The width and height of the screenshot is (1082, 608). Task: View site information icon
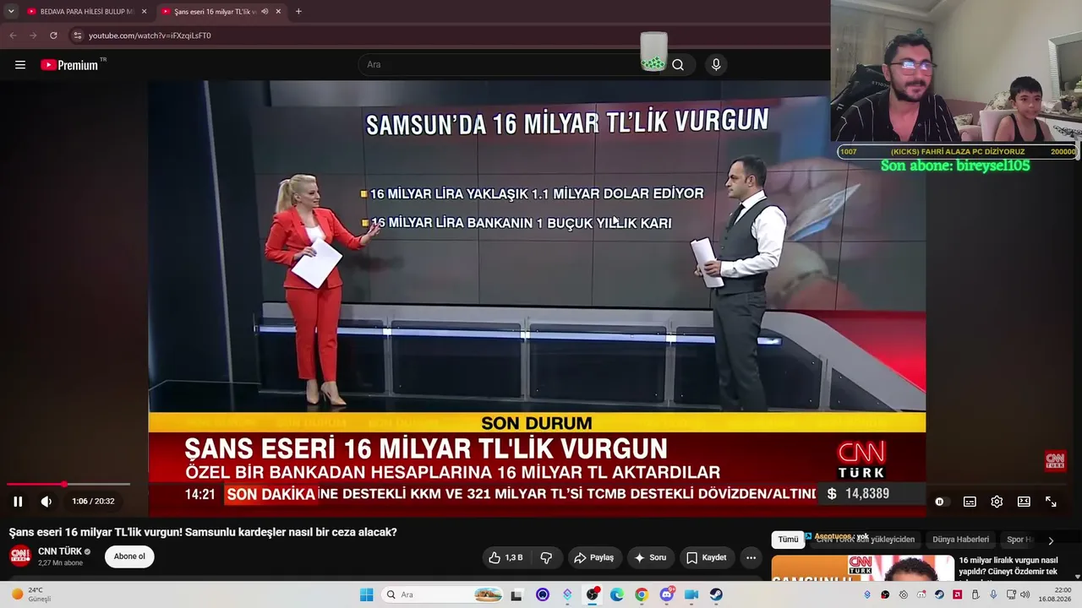point(78,35)
